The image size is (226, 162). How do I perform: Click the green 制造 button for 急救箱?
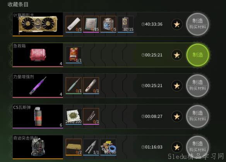(198, 55)
